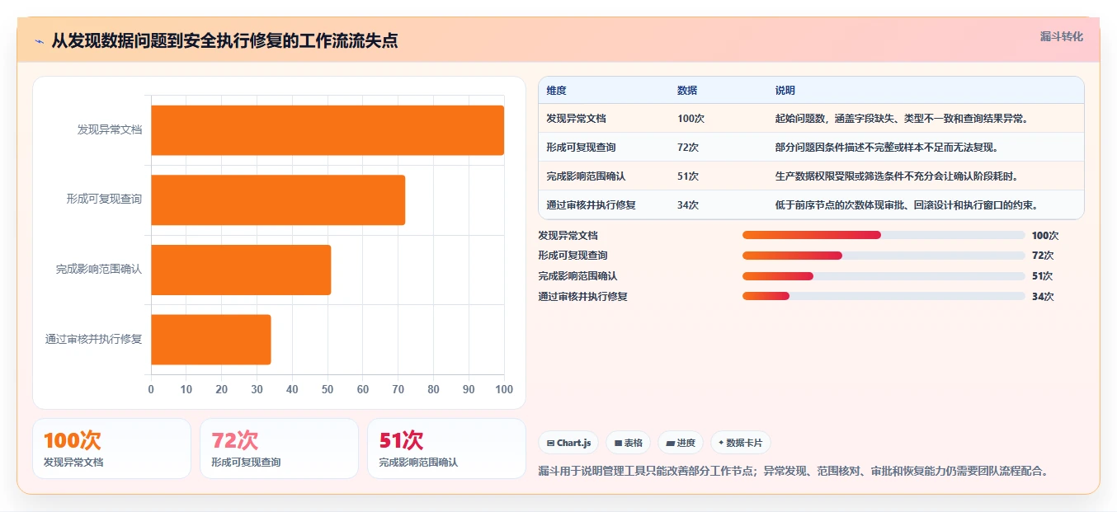Click the 发现异常文档 bar in the chart
Screen dimensions: 1117x512
(x=328, y=130)
